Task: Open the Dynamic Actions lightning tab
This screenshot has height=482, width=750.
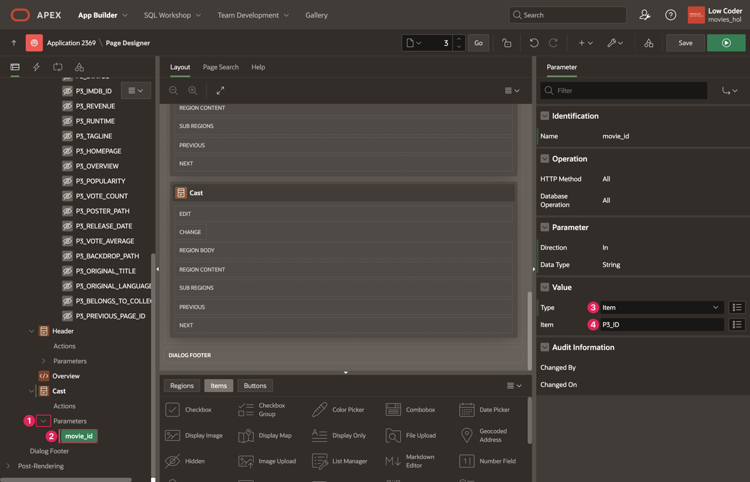Action: (36, 67)
